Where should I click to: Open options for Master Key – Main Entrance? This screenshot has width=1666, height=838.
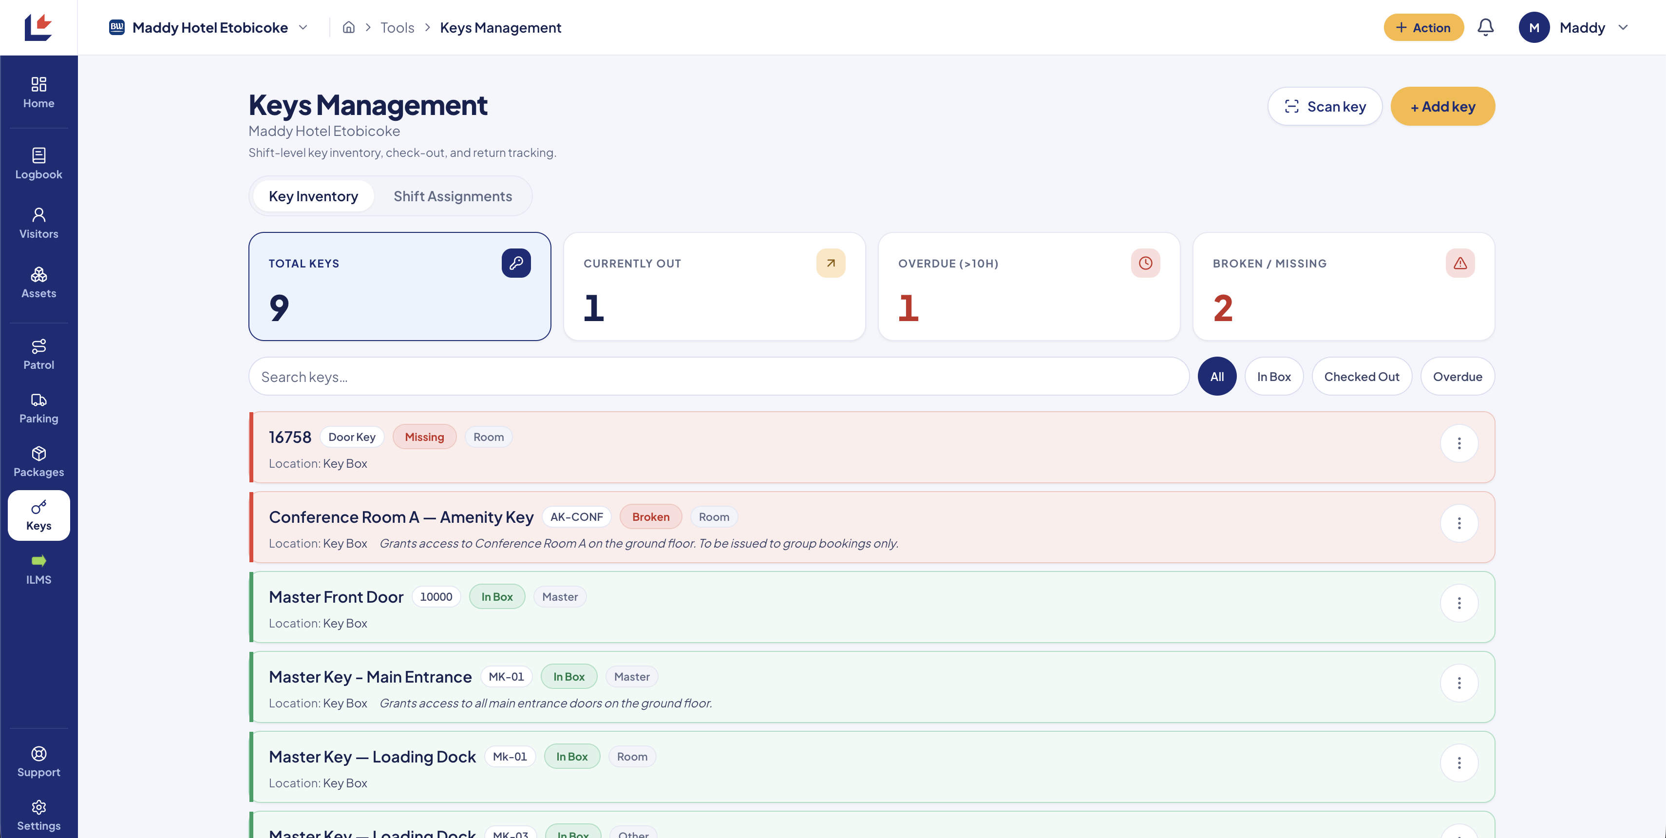[1459, 684]
